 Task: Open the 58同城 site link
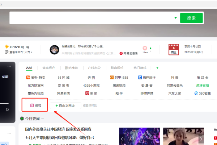tap(64, 78)
